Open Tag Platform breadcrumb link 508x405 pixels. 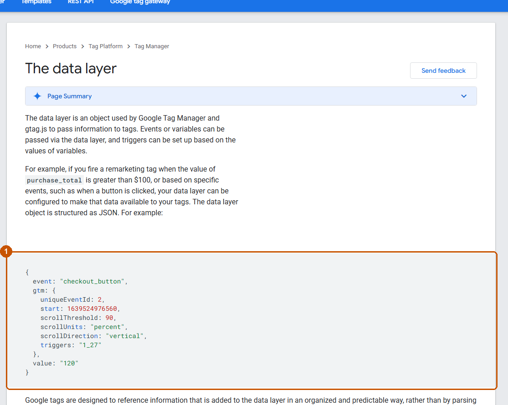click(106, 46)
